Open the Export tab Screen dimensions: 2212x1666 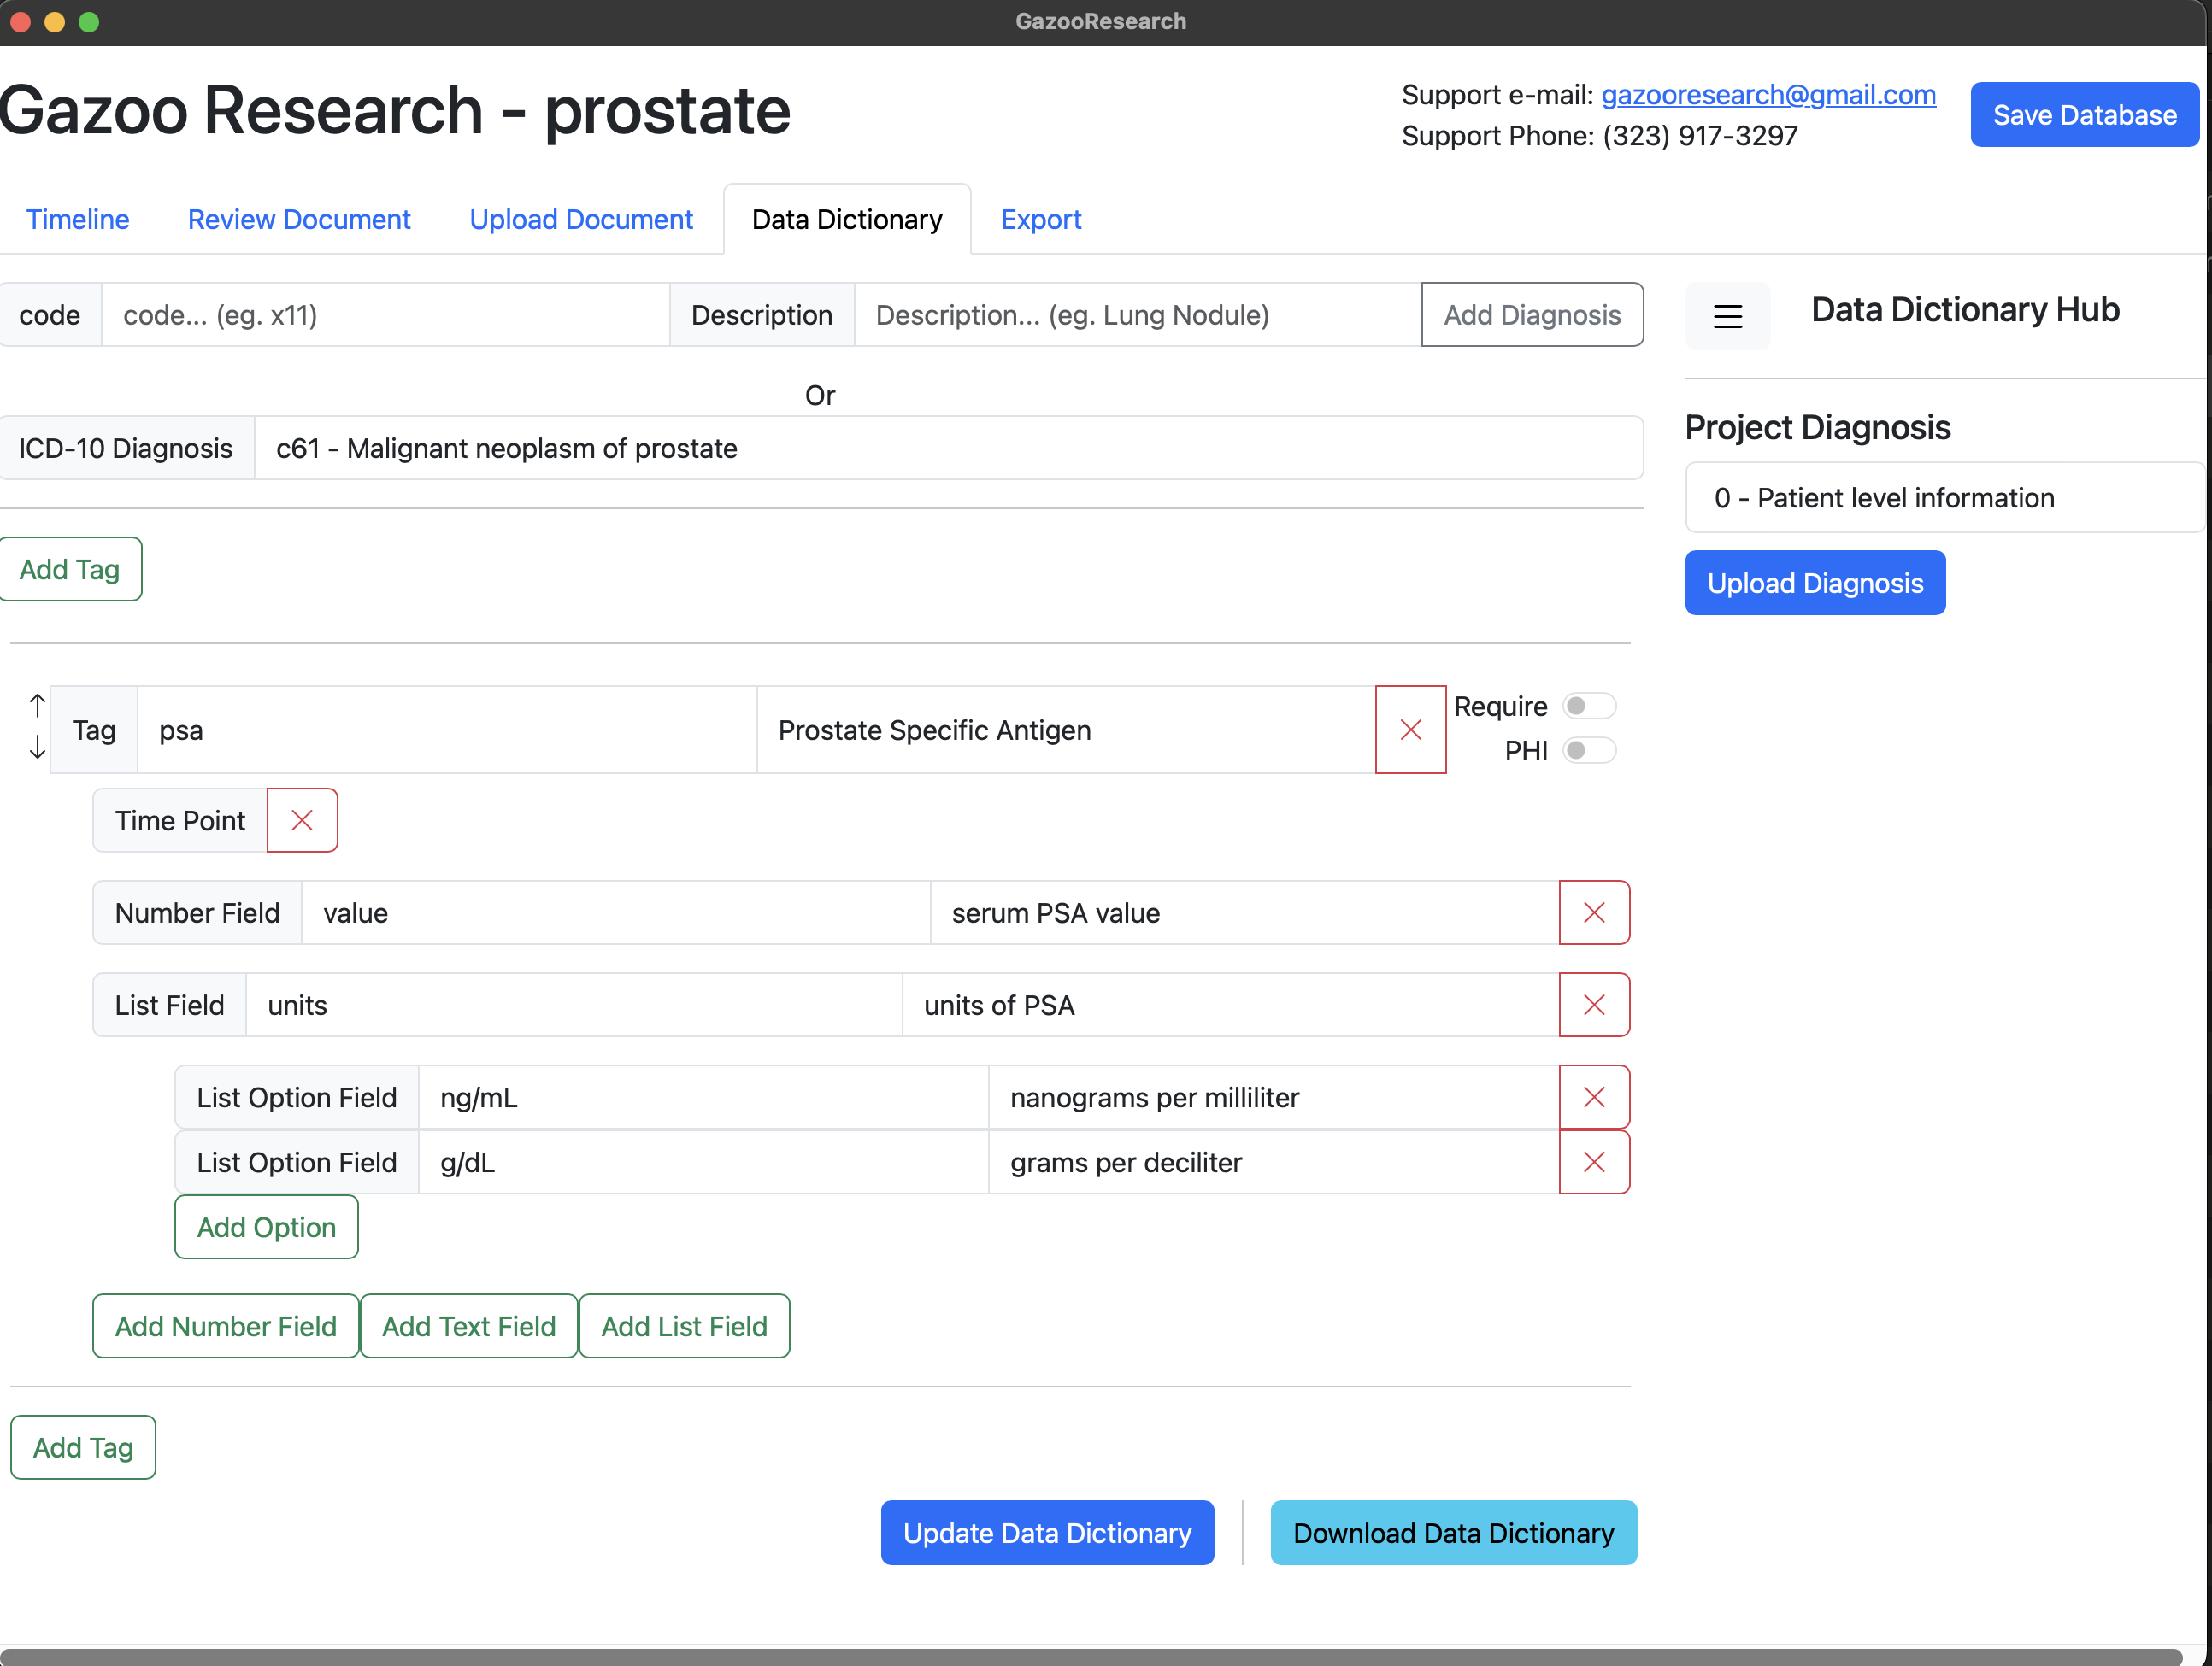1040,220
